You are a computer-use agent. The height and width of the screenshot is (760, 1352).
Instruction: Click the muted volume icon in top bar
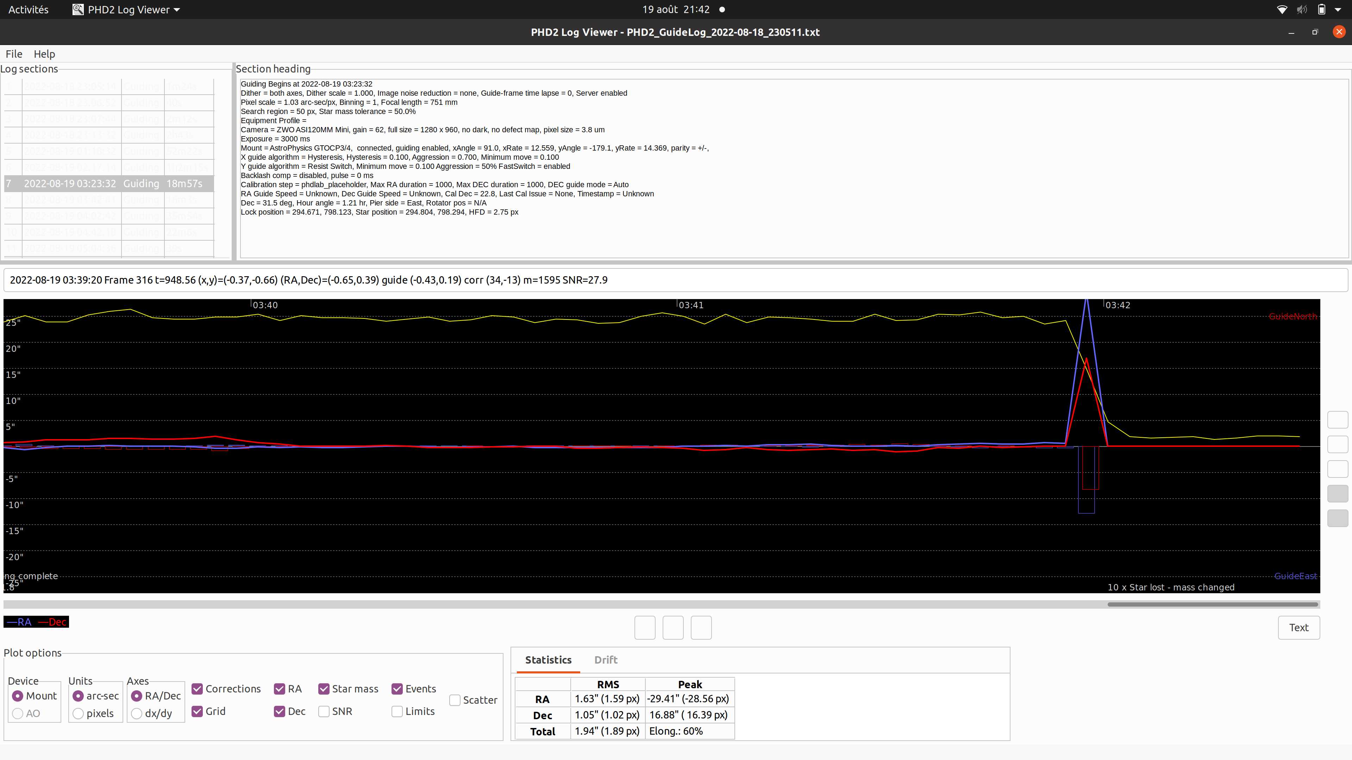click(x=1302, y=9)
